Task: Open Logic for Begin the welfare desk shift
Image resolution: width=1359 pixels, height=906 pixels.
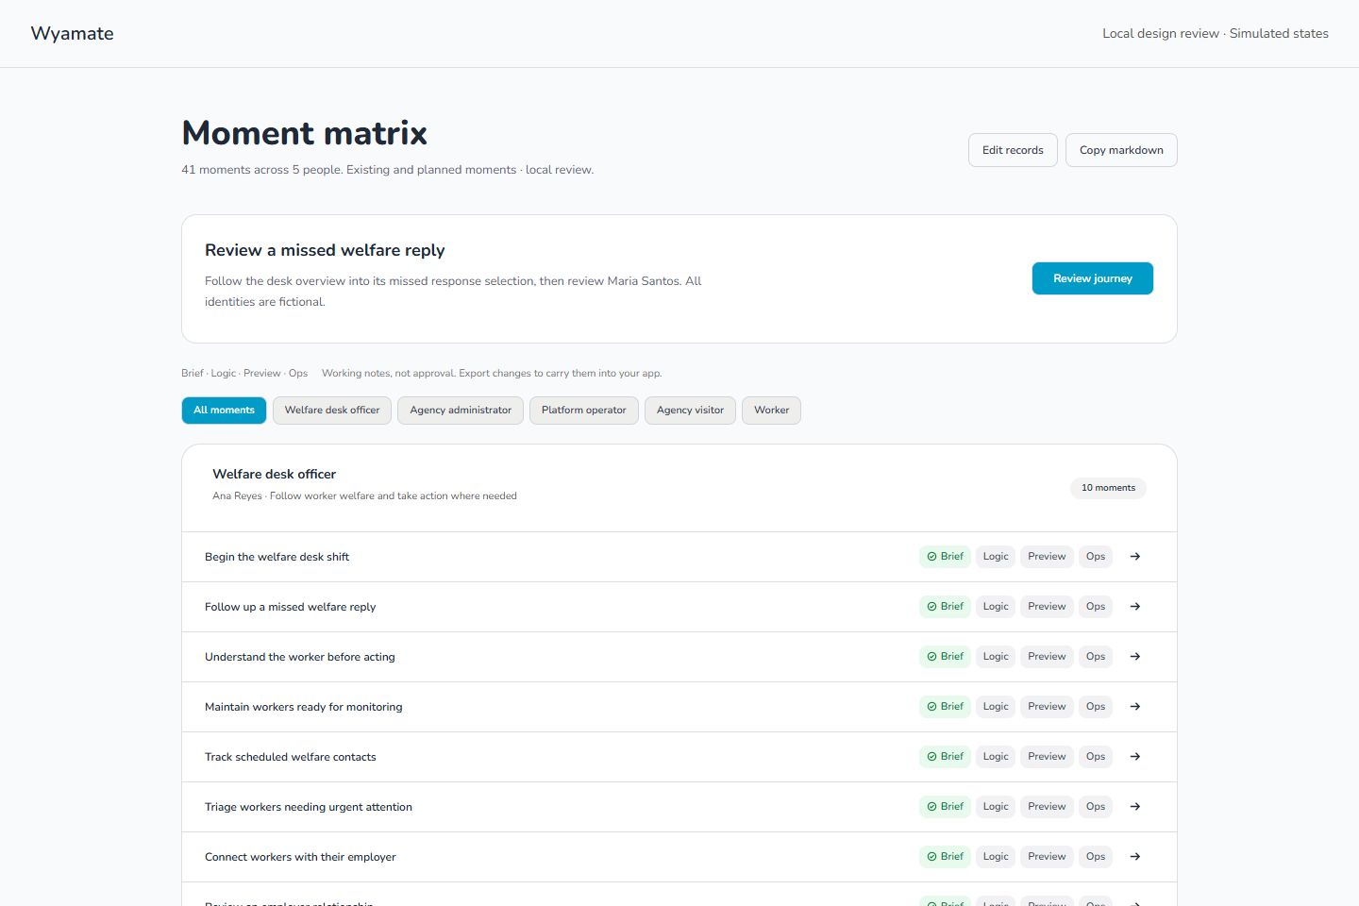Action: (x=996, y=557)
